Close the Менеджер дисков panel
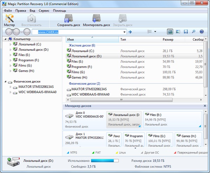 tap(205, 105)
